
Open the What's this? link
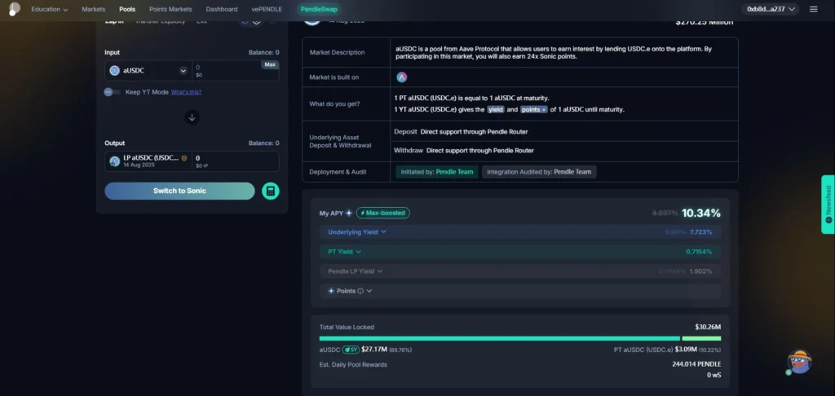(187, 92)
